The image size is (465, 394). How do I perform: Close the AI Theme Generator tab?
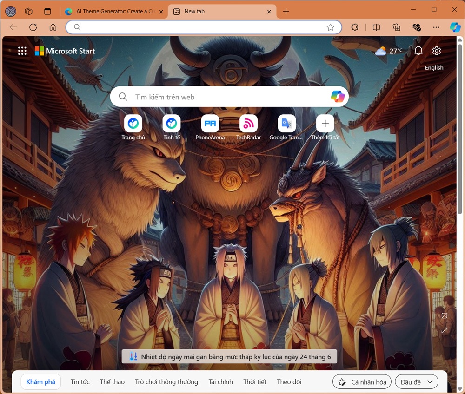point(161,12)
